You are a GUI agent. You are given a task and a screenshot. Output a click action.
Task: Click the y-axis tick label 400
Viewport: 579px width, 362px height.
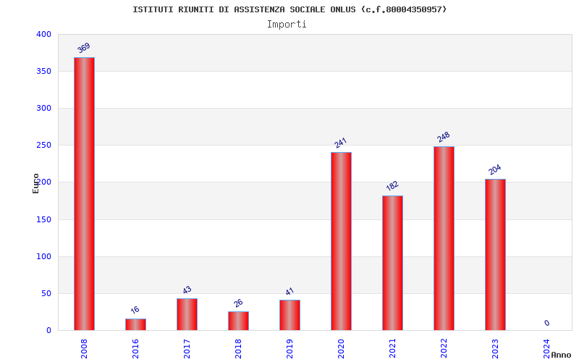point(43,34)
